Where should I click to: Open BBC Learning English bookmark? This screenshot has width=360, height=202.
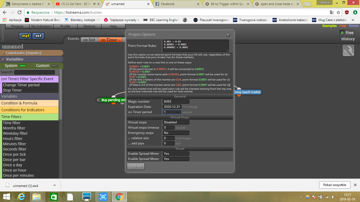[x=161, y=20]
